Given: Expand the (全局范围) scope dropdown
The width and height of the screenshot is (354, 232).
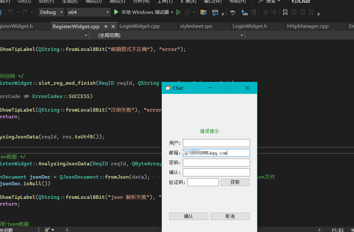Looking at the screenshot, I should (x=241, y=35).
